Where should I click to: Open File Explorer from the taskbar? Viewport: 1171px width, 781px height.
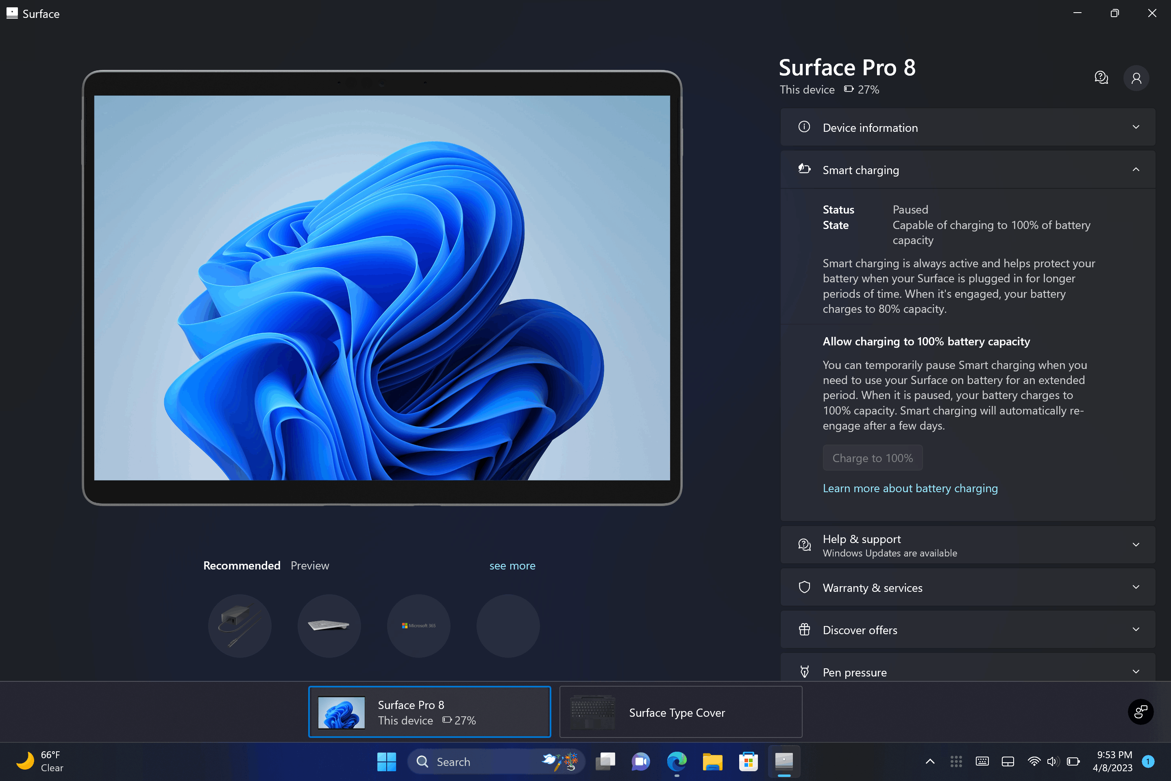click(x=712, y=761)
